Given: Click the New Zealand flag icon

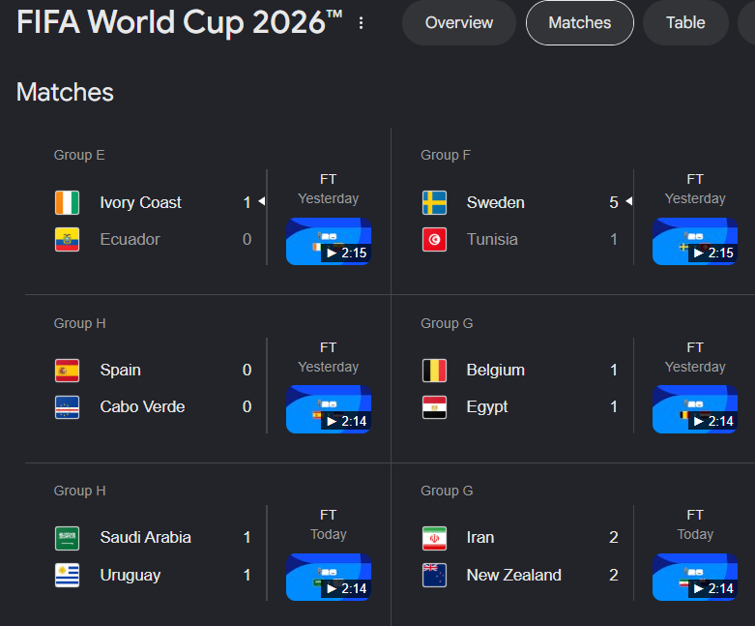Looking at the screenshot, I should (434, 576).
